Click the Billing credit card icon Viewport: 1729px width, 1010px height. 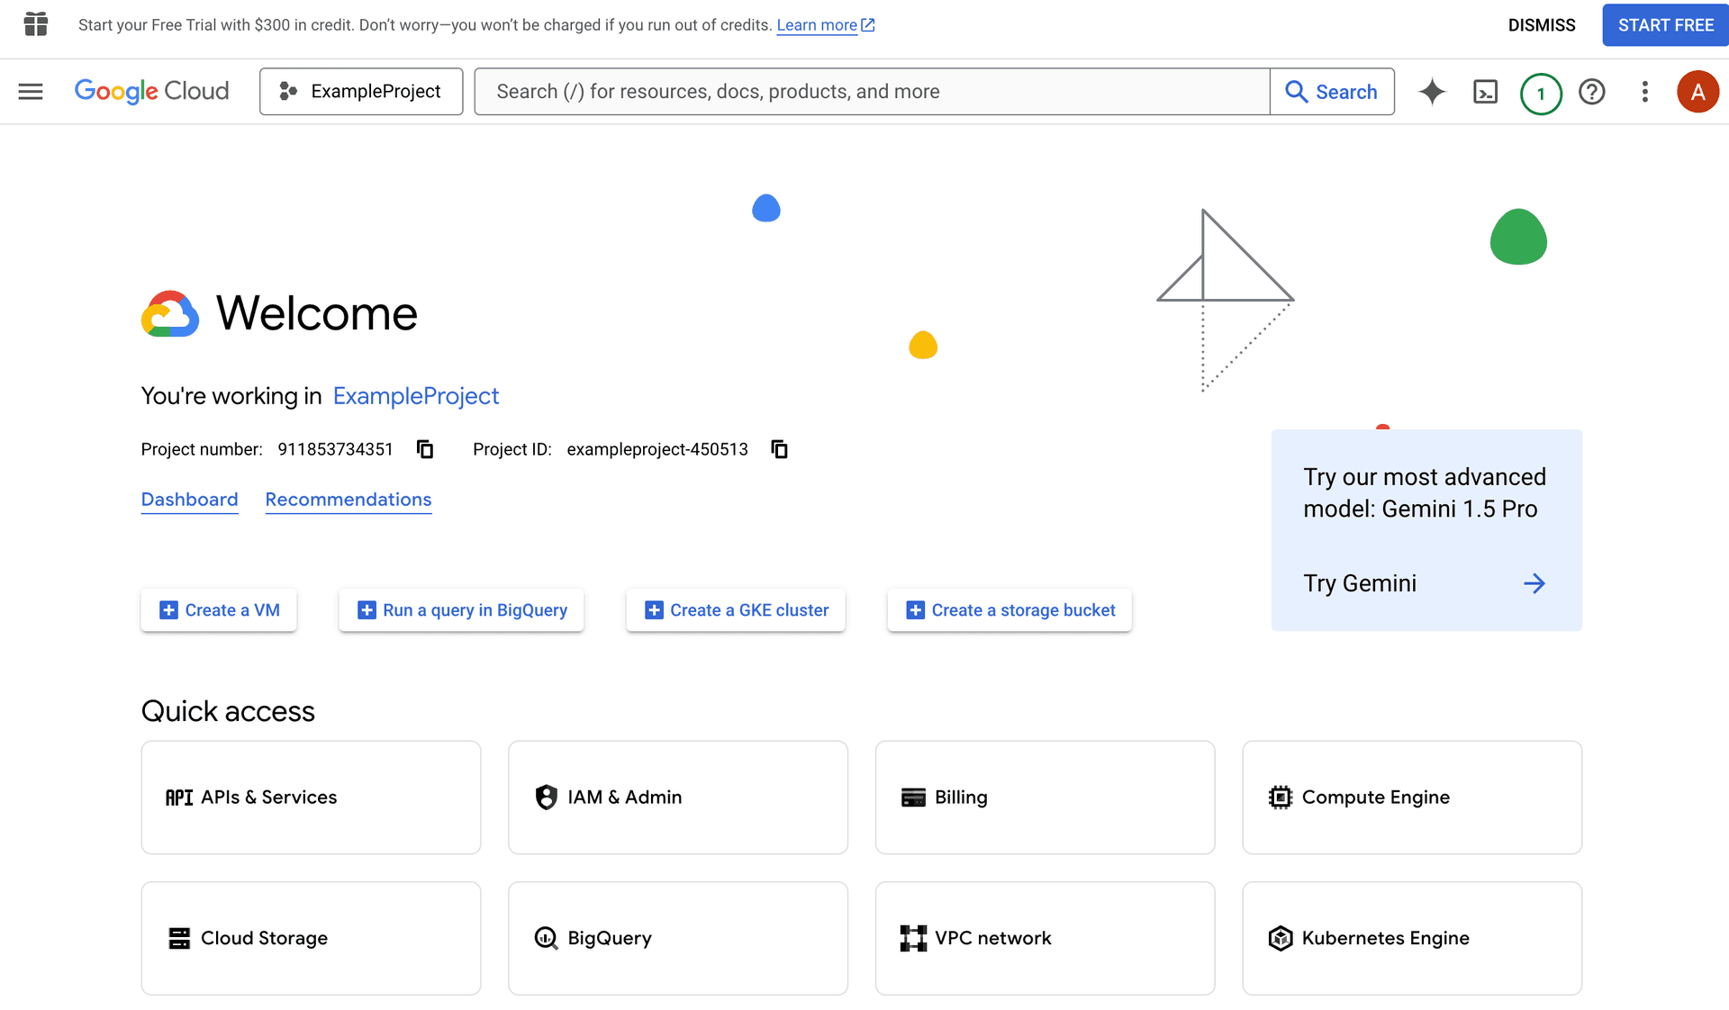(x=913, y=798)
